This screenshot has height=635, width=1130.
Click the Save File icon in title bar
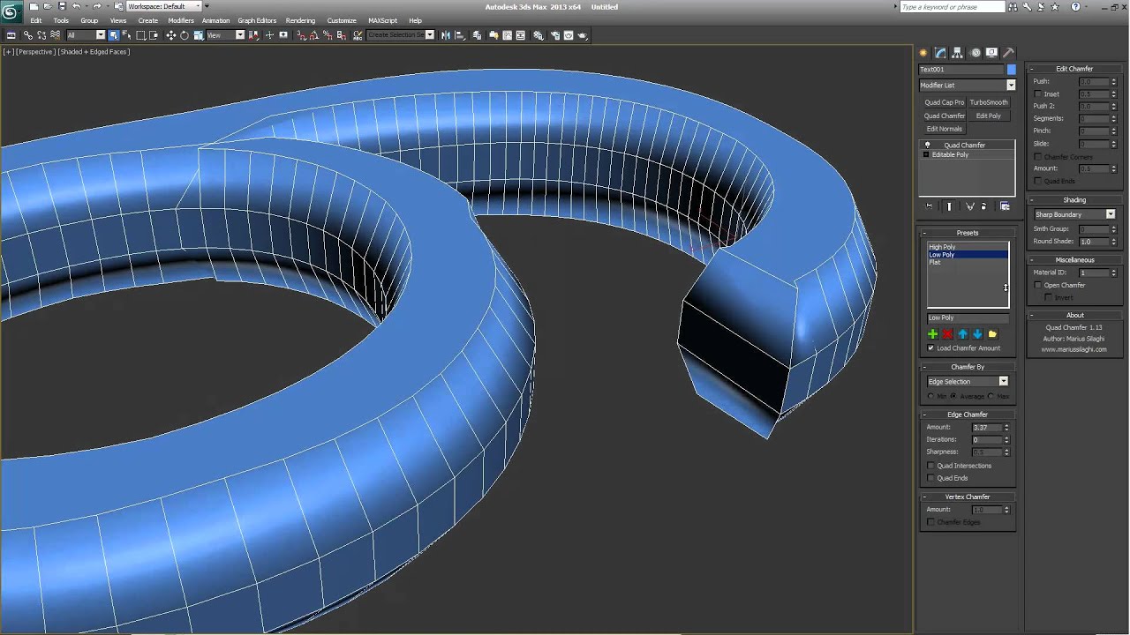[x=62, y=6]
